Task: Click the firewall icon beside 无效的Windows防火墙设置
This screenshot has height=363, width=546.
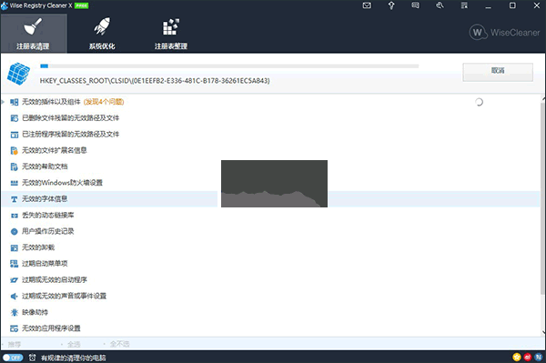Action: pos(15,183)
